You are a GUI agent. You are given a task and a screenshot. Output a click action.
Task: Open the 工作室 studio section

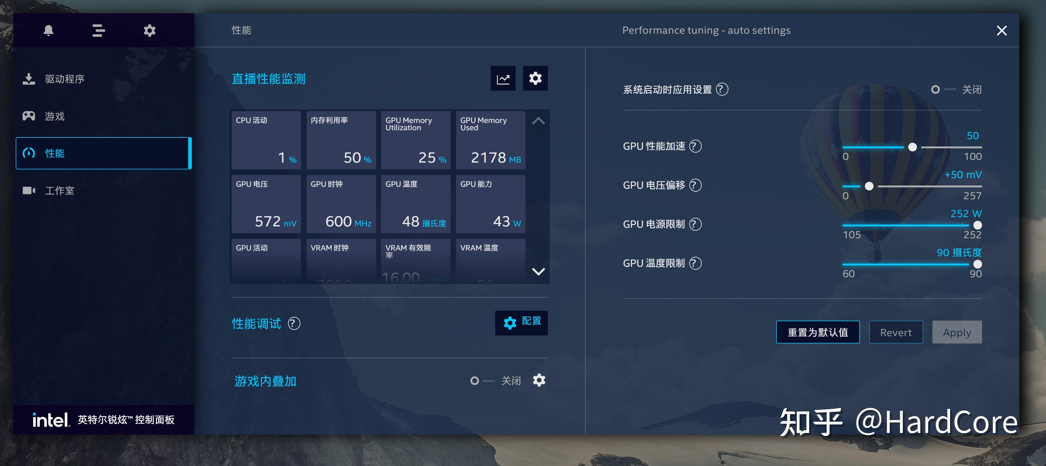coord(104,190)
